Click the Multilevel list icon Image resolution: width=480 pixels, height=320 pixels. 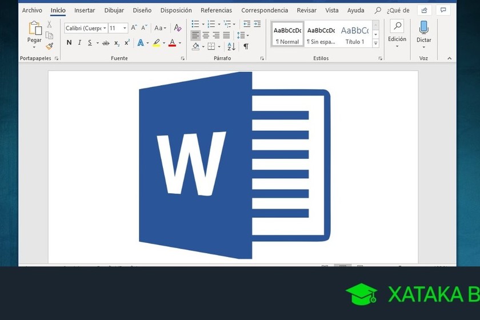point(227,24)
